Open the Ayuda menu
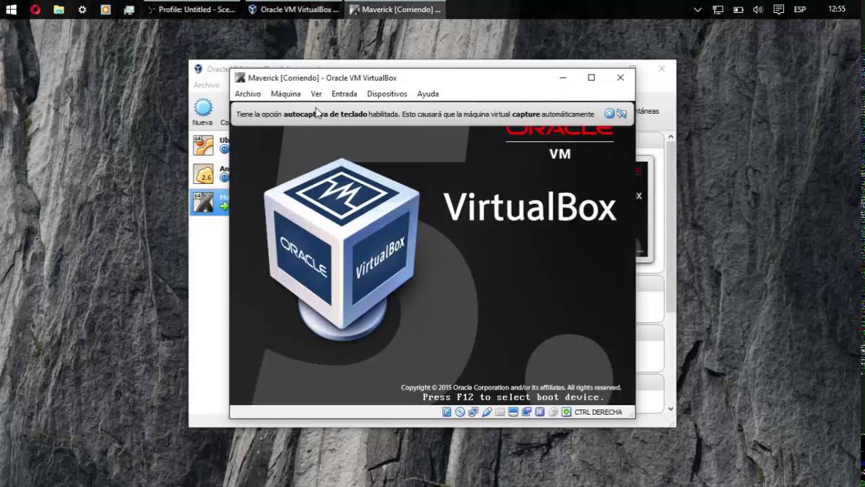 [428, 94]
